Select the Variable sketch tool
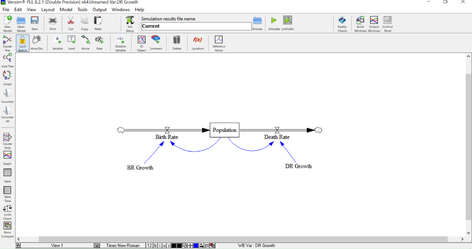Viewport: 472px width, 249px height. pos(57,43)
